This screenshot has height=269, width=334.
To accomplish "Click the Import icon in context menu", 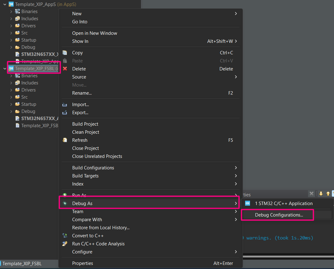I will (65, 105).
